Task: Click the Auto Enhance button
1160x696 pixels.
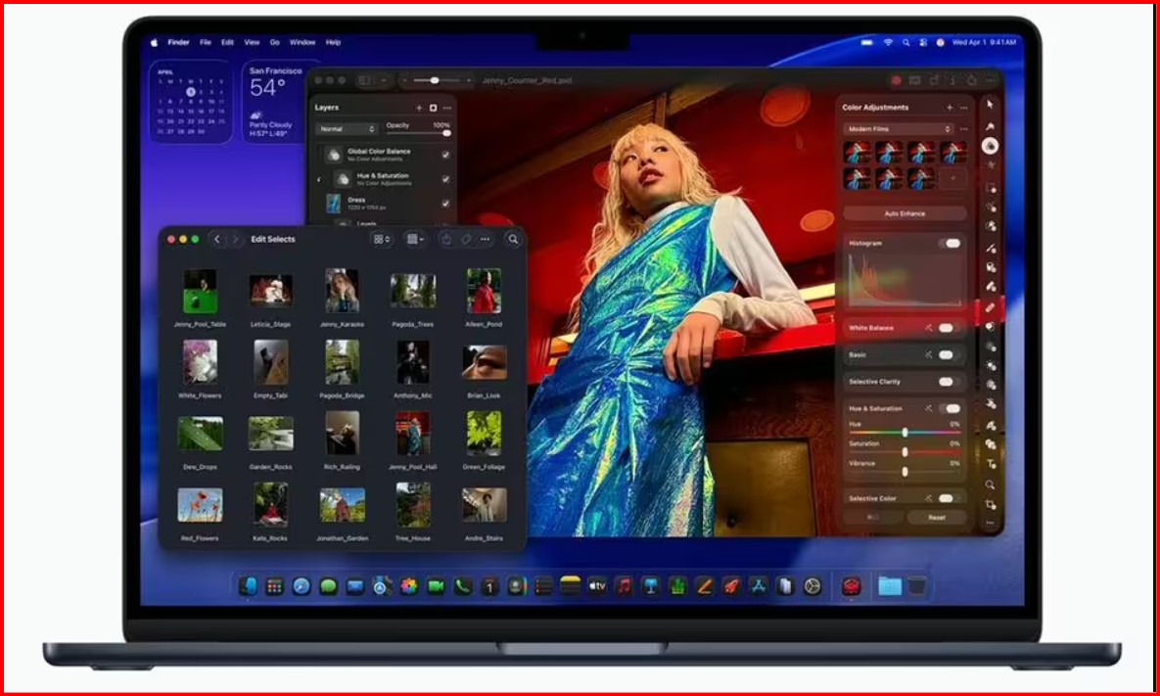Action: pos(904,213)
